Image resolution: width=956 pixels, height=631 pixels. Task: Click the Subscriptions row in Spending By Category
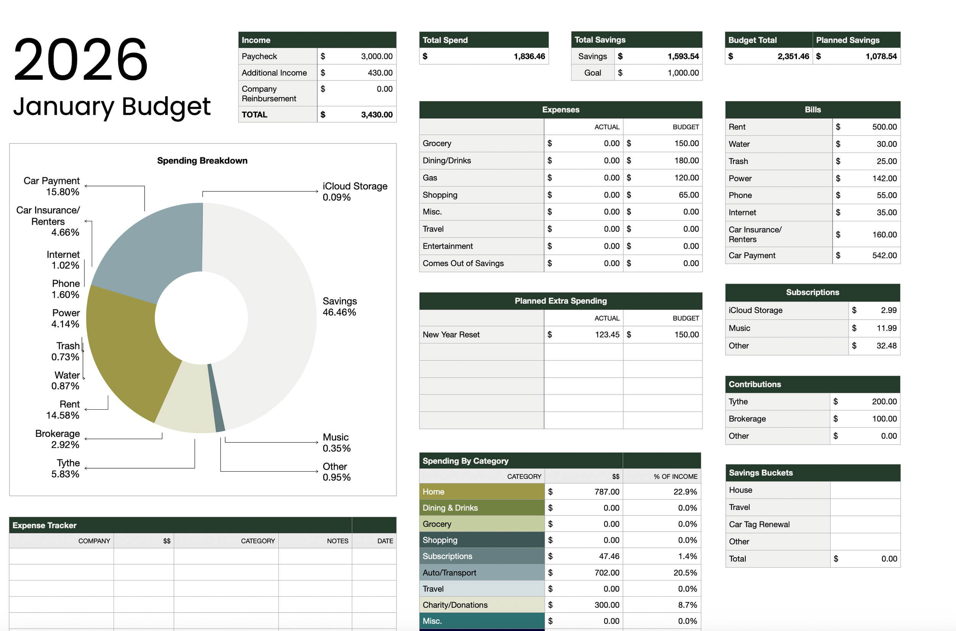(x=481, y=556)
